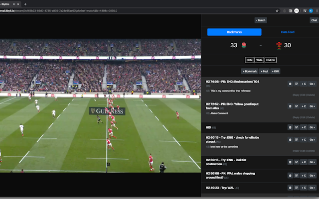Go to the 'offside at ruck' bookmark

312,140
